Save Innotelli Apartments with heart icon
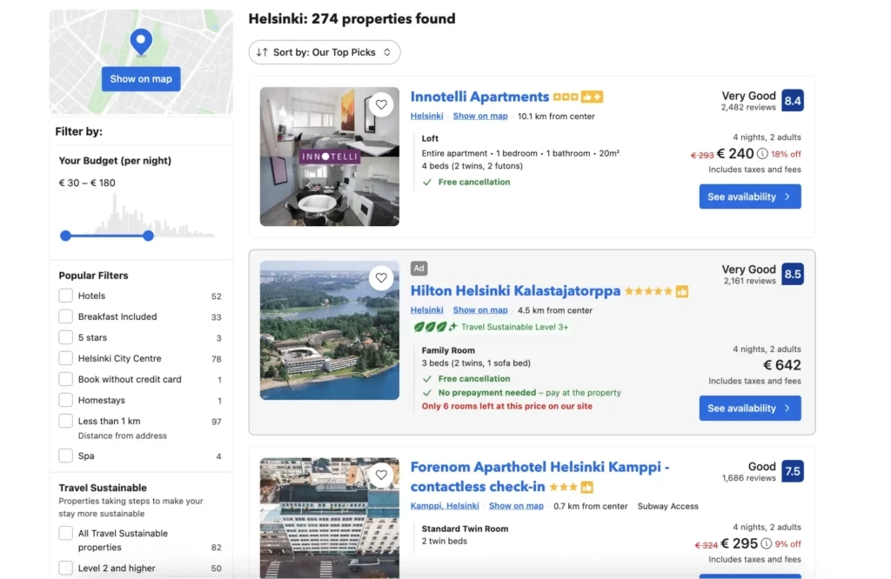Viewport: 891px width, 579px height. [x=381, y=104]
